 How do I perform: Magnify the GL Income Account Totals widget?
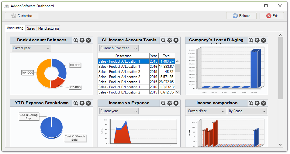point(163,40)
